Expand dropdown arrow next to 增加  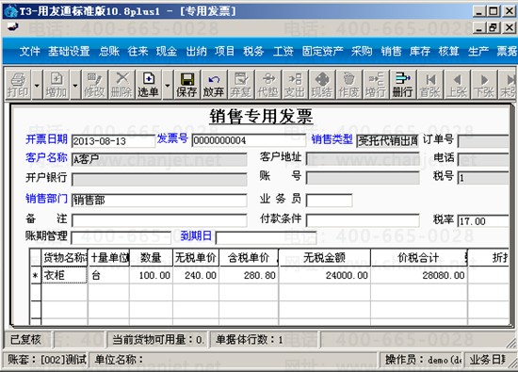point(75,86)
